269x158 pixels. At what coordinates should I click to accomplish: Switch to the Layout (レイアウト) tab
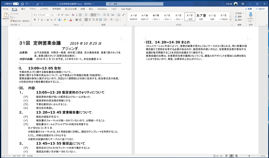[x=44, y=9]
